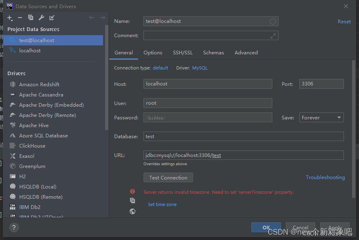This screenshot has height=240, width=359.
Task: Open the Advanced tab
Action: 246,53
